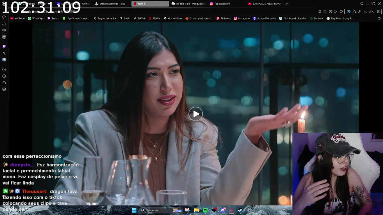Click the Windows Start button
Screen dimensions: 383x215
134,210
